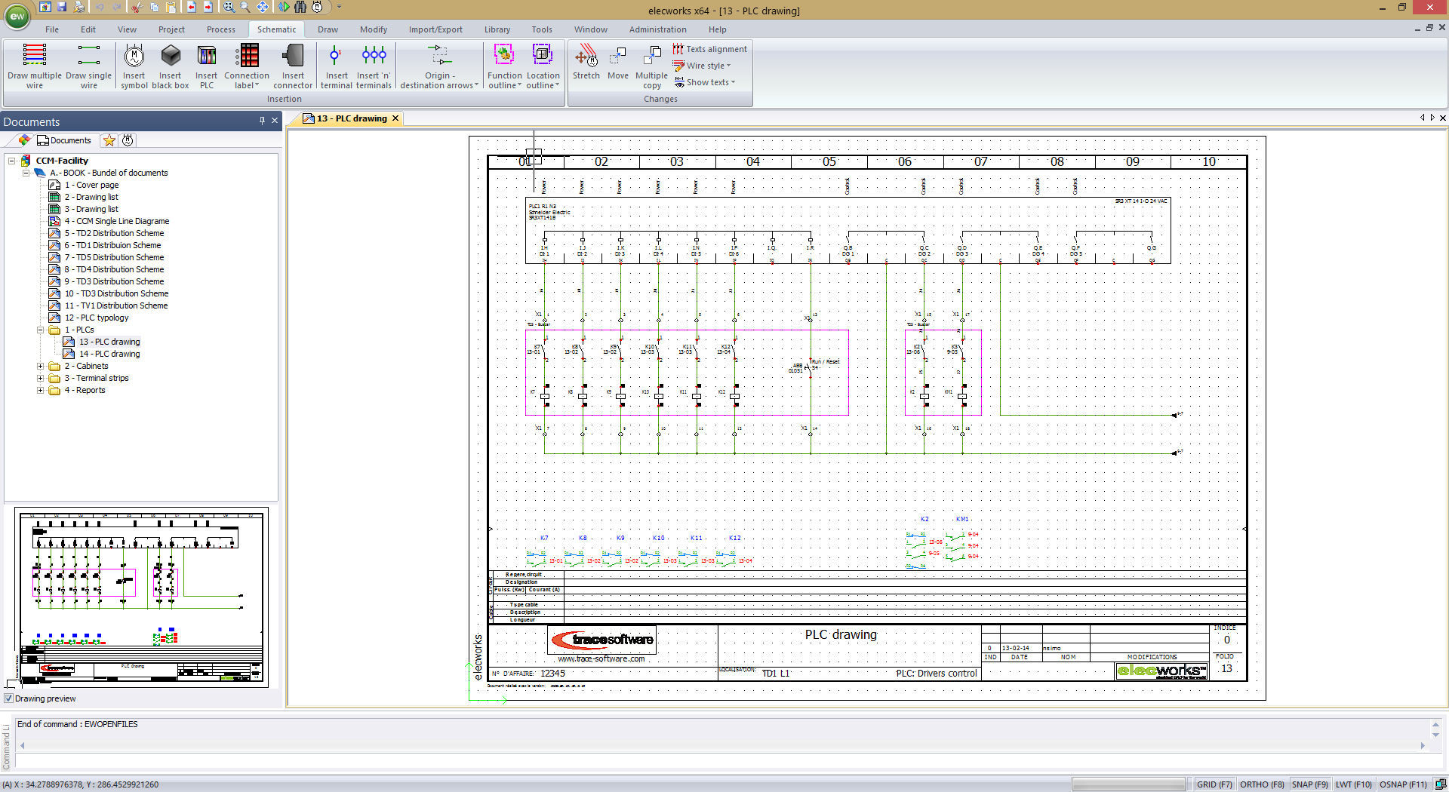1449x792 pixels.
Task: Open the elecworks application button
Action: 17,16
